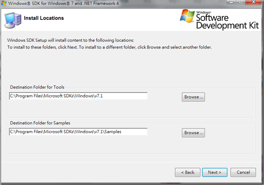Click the window title bar text

coord(64,3)
